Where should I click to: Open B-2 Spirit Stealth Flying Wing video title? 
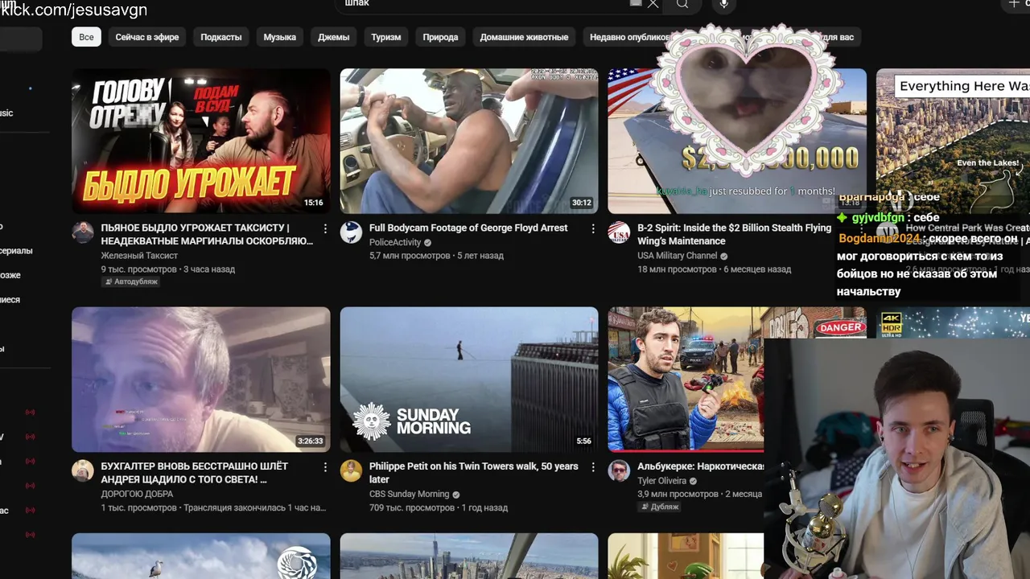click(x=735, y=235)
